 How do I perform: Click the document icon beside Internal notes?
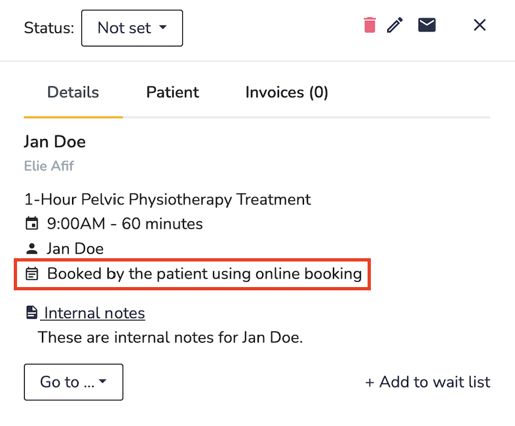point(31,313)
